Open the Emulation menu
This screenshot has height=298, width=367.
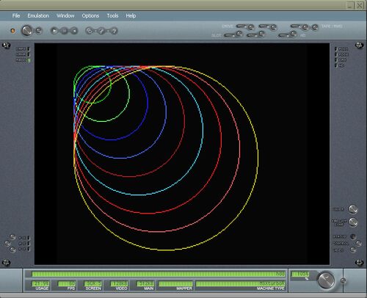click(x=38, y=15)
